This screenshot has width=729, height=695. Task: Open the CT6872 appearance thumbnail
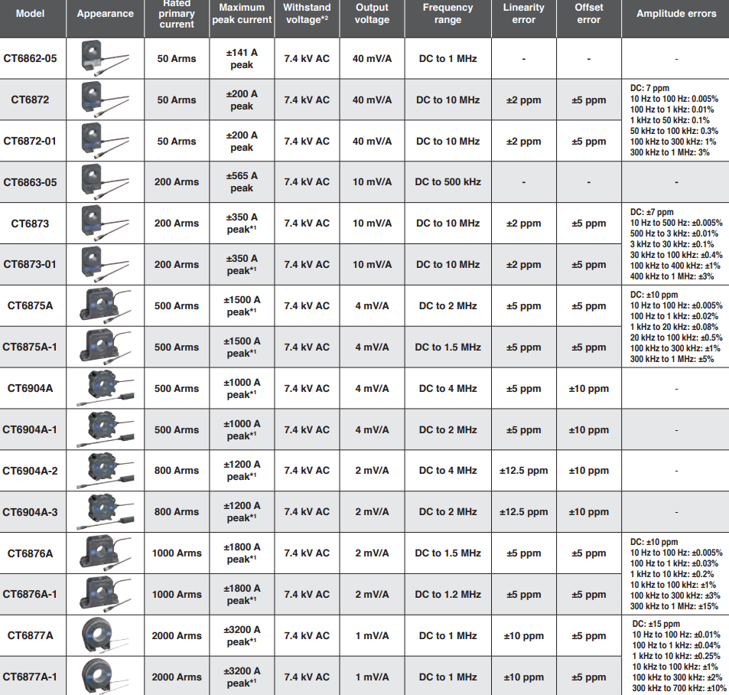pyautogui.click(x=105, y=99)
